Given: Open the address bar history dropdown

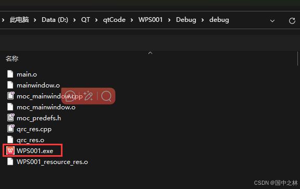Looking at the screenshot, I should tap(272, 21).
